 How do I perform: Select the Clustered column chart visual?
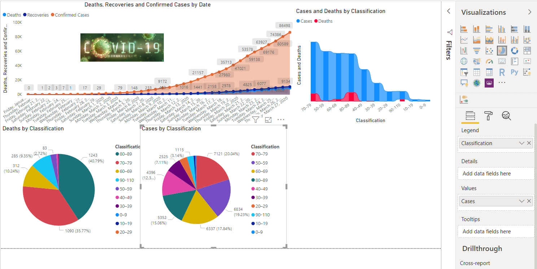(502, 29)
